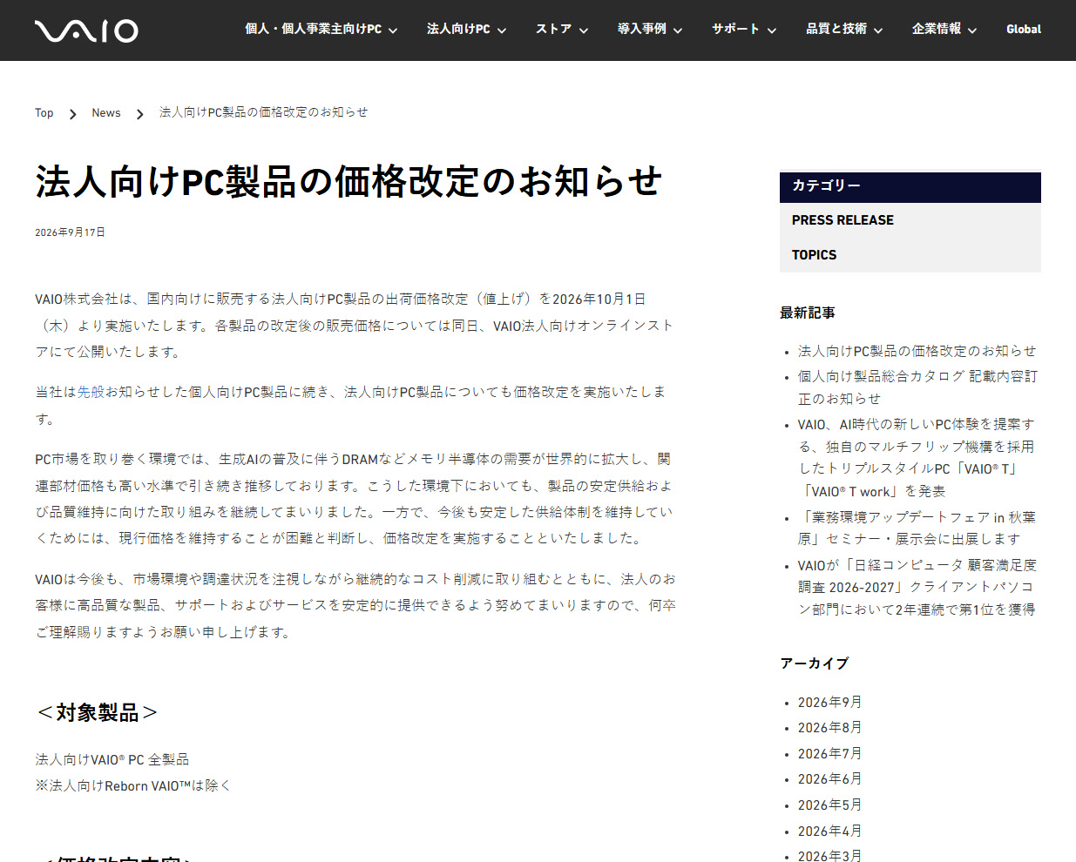This screenshot has height=862, width=1076.
Task: Open 法人向けPC navigation menu
Action: (458, 29)
